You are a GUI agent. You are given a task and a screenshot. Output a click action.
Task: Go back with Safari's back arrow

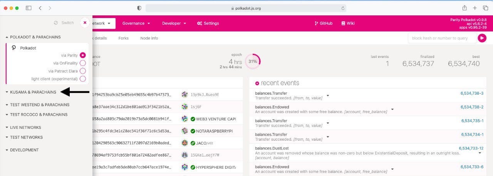pos(40,8)
